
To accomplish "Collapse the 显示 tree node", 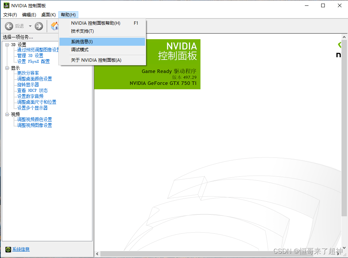I will click(7, 68).
